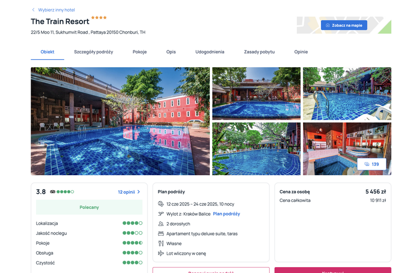Viewport: 395px width, 273px height.
Task: Click the '3.8' rating score
Action: [x=41, y=192]
